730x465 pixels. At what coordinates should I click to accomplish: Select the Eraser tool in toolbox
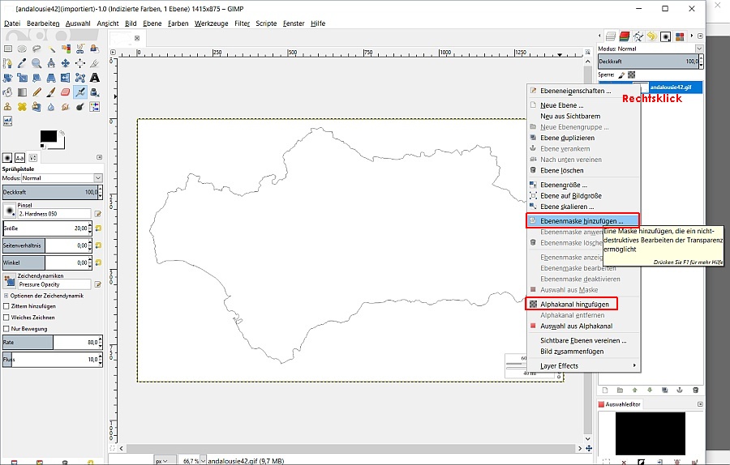tap(66, 92)
